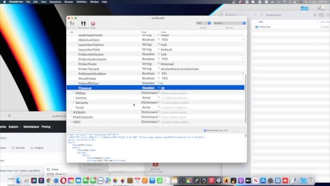Click PickerAttributes value 144
Screen dimensions: 330x186
point(163,54)
